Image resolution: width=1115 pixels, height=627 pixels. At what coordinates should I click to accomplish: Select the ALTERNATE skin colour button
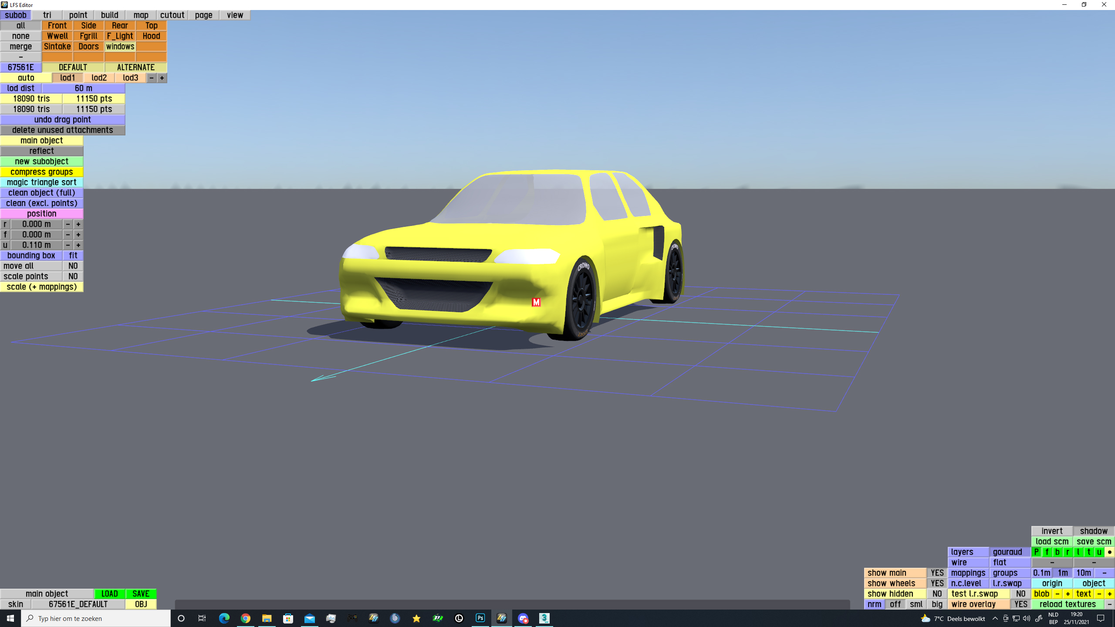point(135,67)
